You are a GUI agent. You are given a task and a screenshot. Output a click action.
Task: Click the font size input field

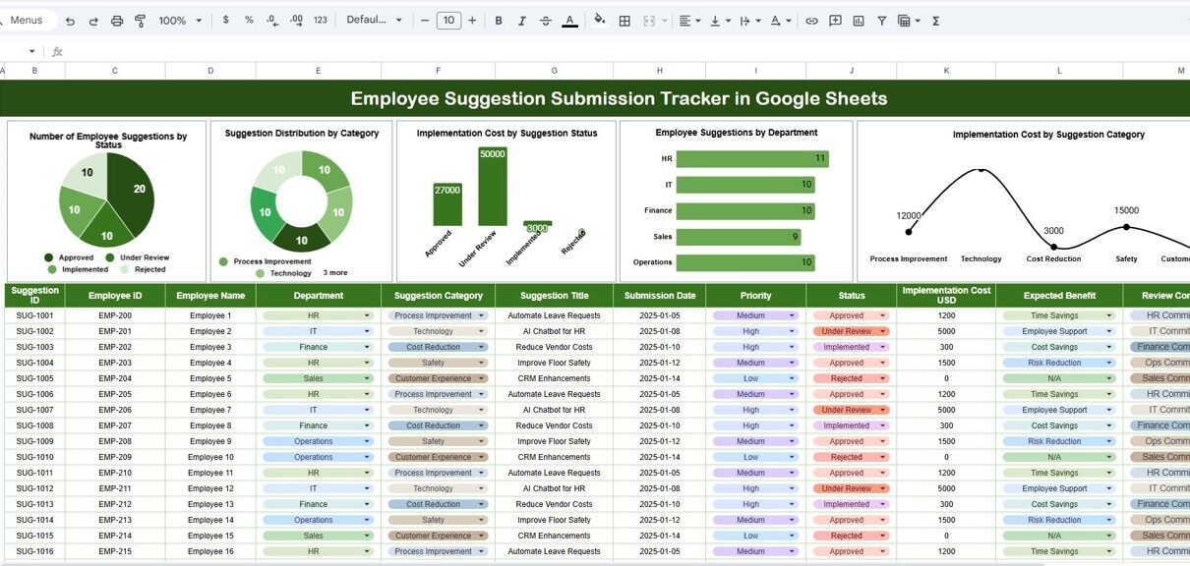coord(448,21)
